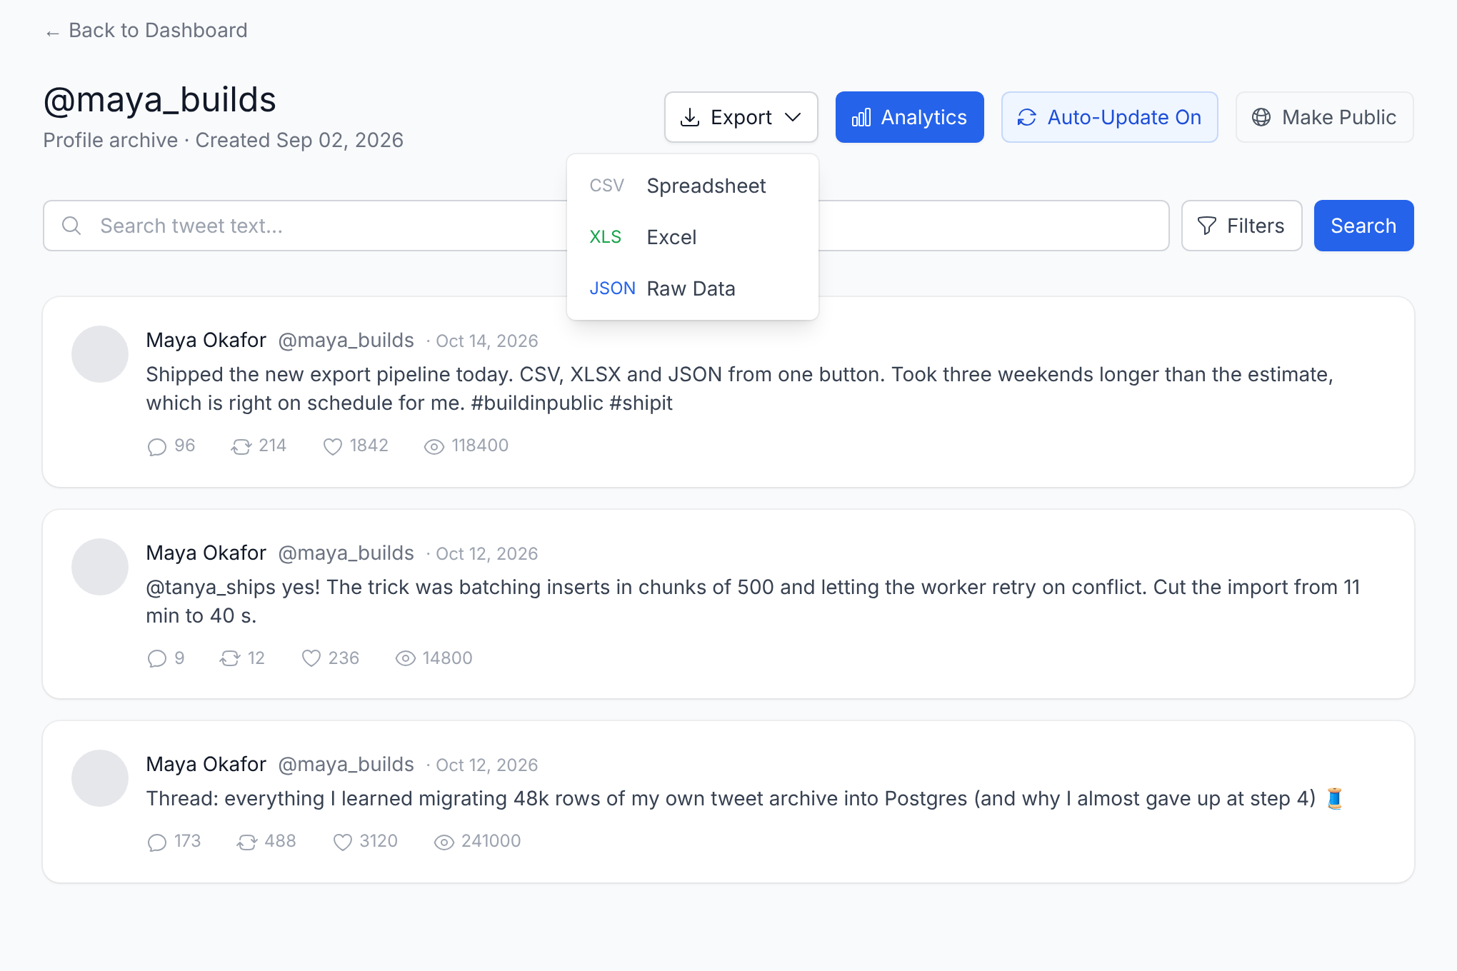
Task: Pick JSON Raw Data export option
Action: [x=693, y=288]
